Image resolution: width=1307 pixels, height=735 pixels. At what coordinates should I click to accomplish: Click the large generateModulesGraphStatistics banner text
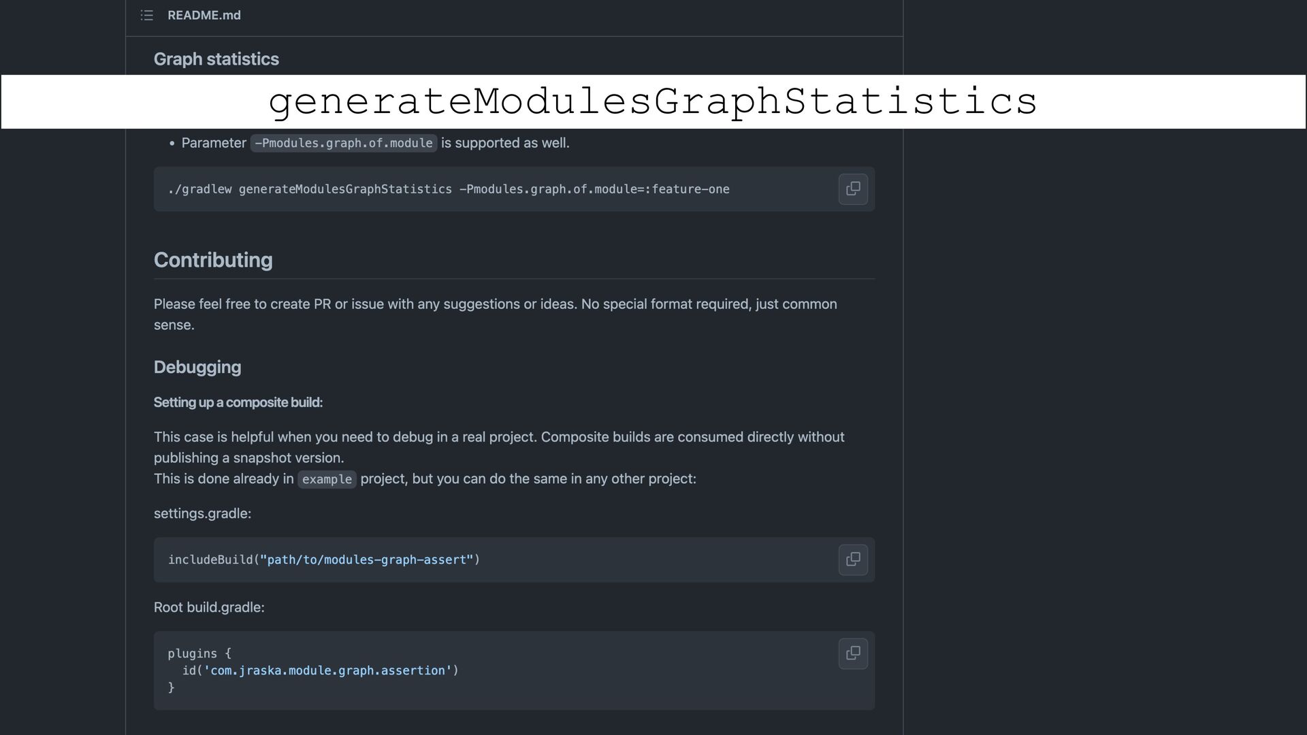[652, 101]
